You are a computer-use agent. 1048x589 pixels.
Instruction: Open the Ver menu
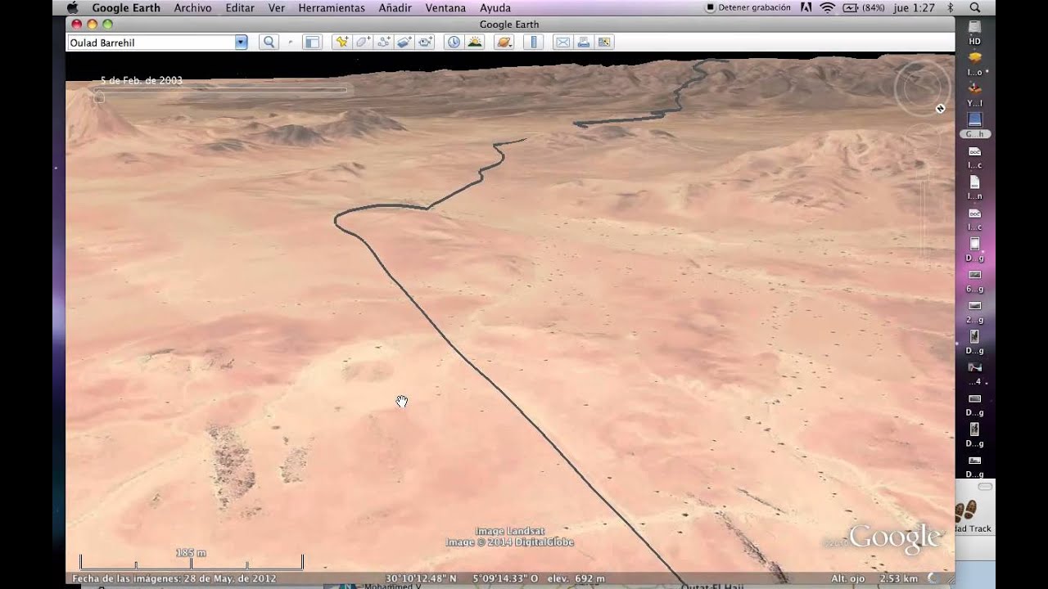tap(277, 7)
